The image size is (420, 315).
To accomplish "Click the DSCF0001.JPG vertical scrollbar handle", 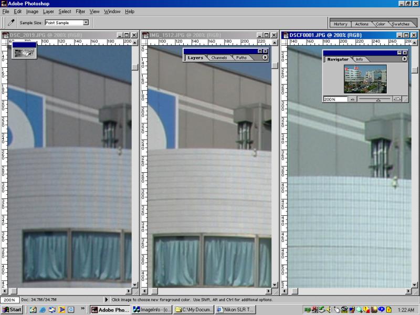I will (415, 70).
